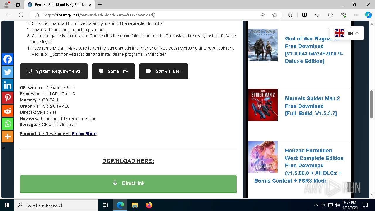Screen dimensions: 375x211
Task: Open God of War Ragnarok Free Download link
Action: coord(314,50)
